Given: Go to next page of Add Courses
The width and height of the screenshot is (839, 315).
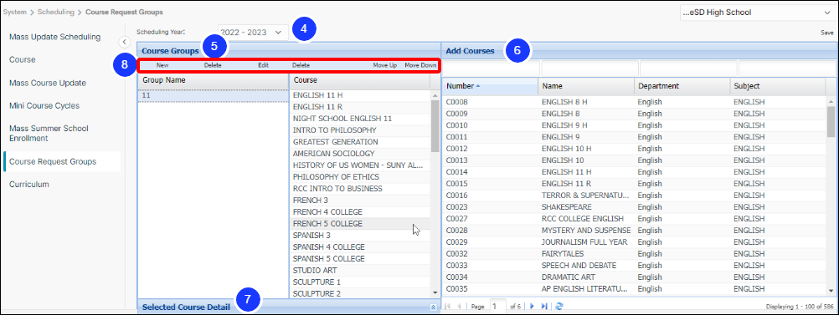Looking at the screenshot, I should [x=532, y=307].
